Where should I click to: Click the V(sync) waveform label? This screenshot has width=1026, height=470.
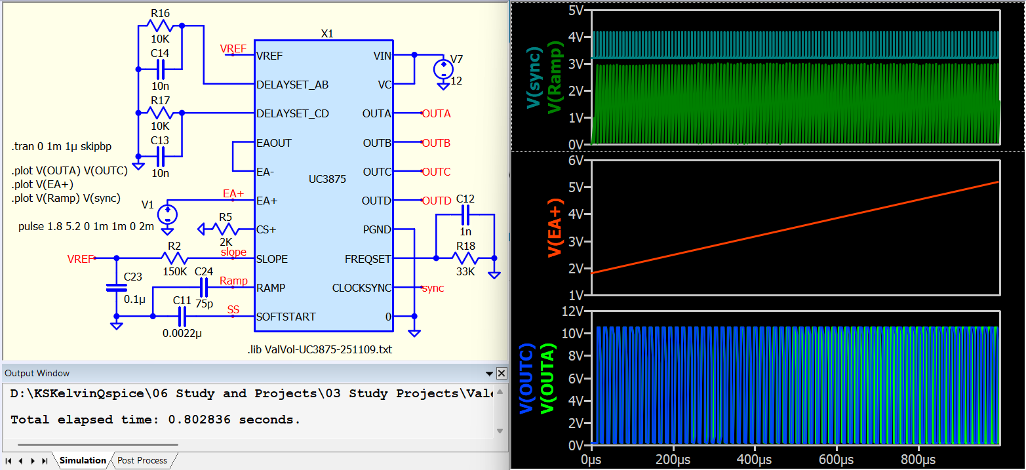(x=535, y=77)
